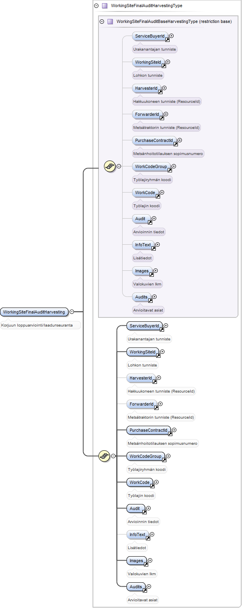Screen dimensions: 242x608
Task: Select WorkCode element in the lower sequence
Action: pos(140,482)
